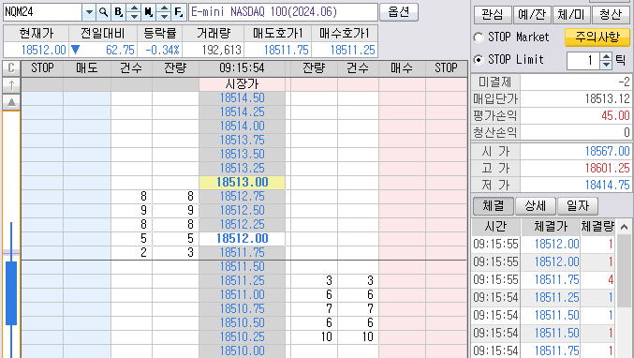634x358 pixels.
Task: Open the yellow 주의사항 notice button
Action: coord(597,37)
